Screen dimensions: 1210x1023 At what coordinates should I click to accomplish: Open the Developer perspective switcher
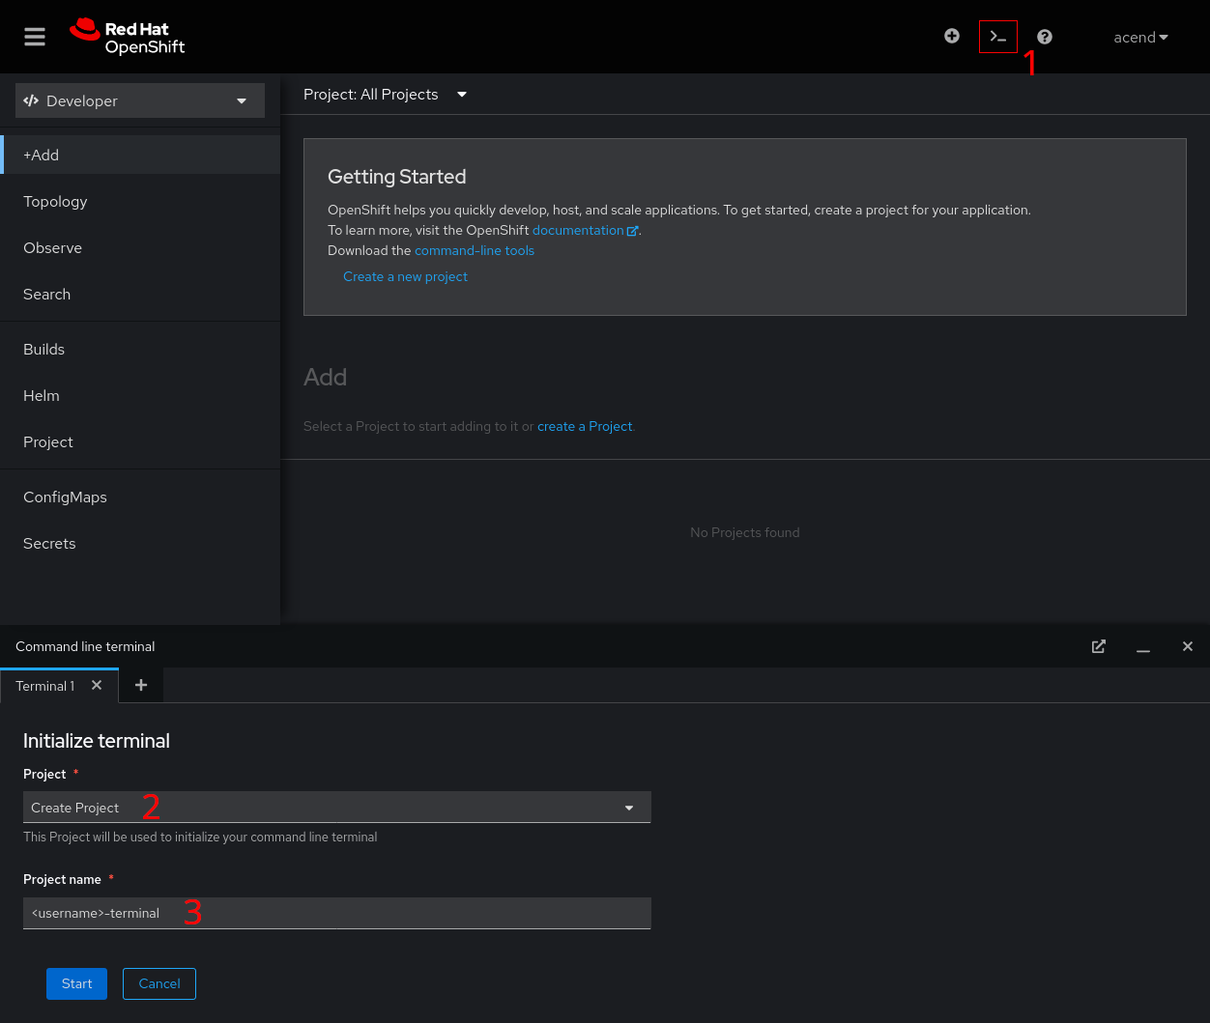tap(139, 100)
